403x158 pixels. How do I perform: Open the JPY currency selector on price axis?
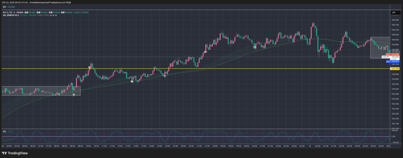coord(393,13)
